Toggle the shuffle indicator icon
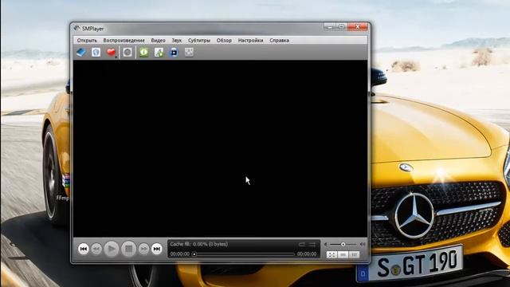 coord(312,245)
